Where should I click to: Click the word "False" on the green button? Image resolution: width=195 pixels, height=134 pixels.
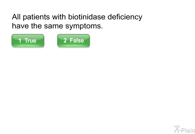pos(77,40)
